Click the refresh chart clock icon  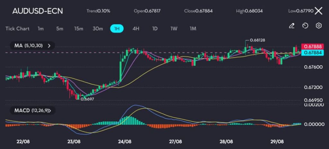click(x=306, y=26)
